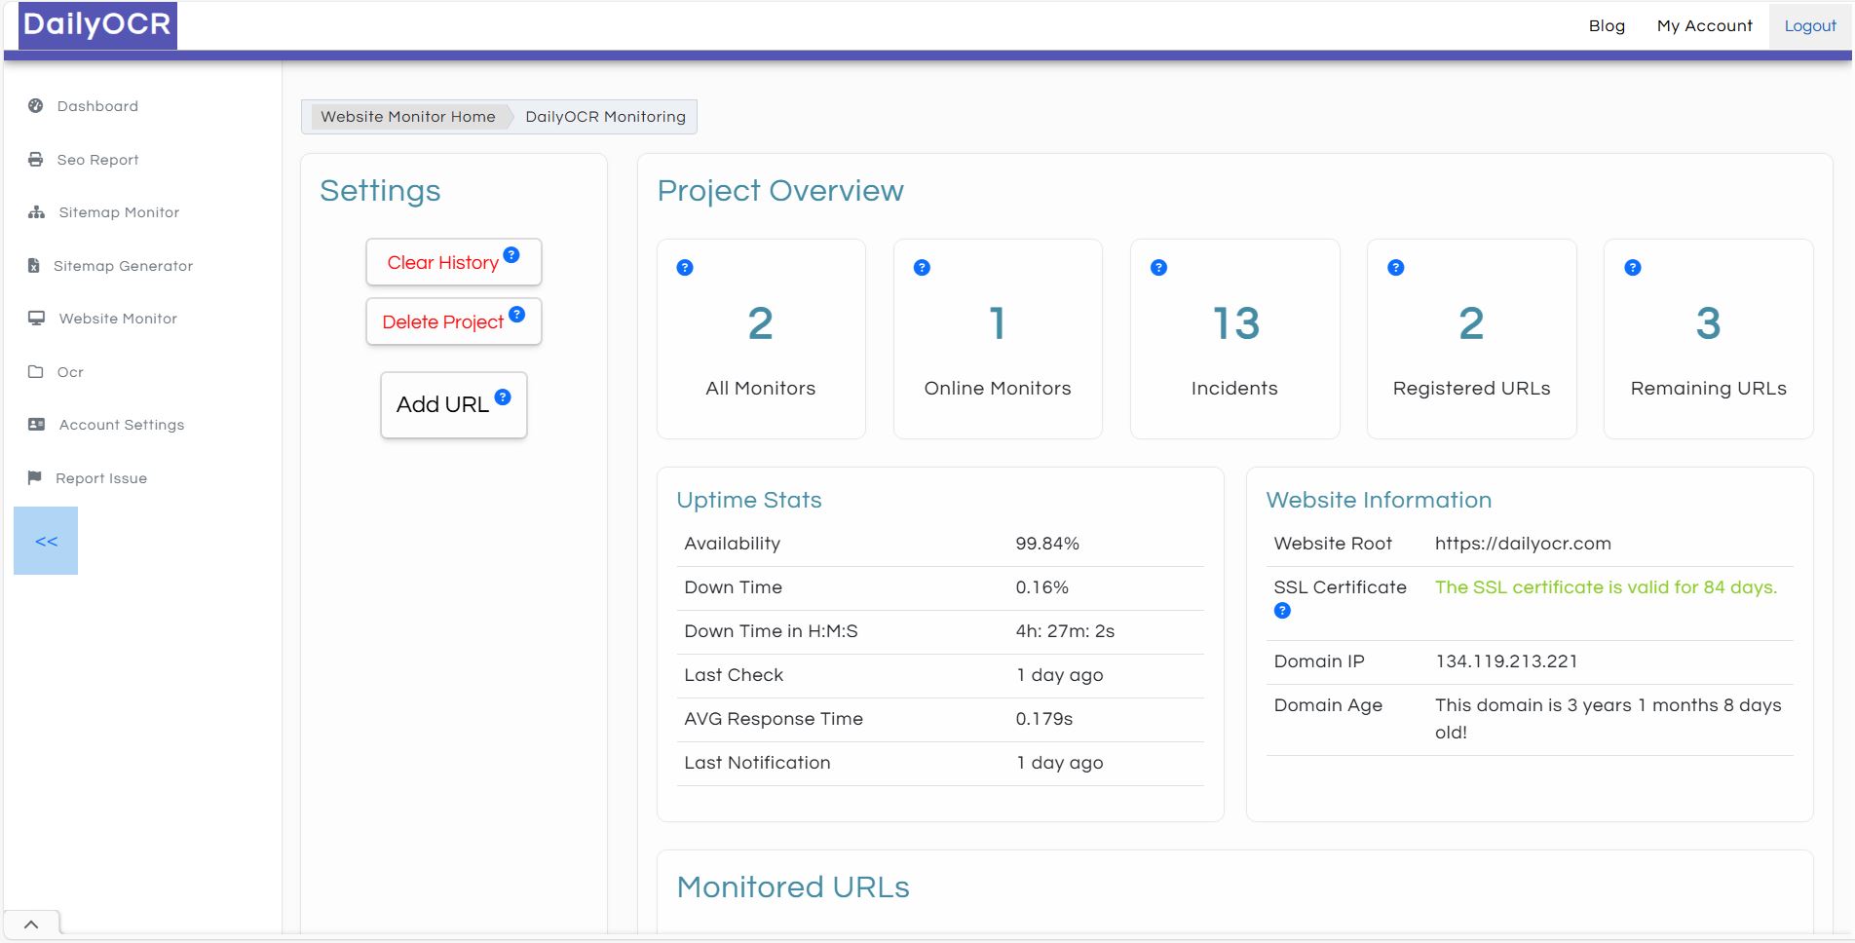This screenshot has width=1855, height=943.
Task: Click help icon in Online Monitors card
Action: pos(922,268)
